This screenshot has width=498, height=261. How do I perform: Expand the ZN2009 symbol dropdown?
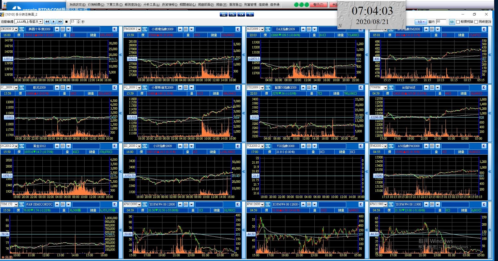pyautogui.click(x=16, y=29)
